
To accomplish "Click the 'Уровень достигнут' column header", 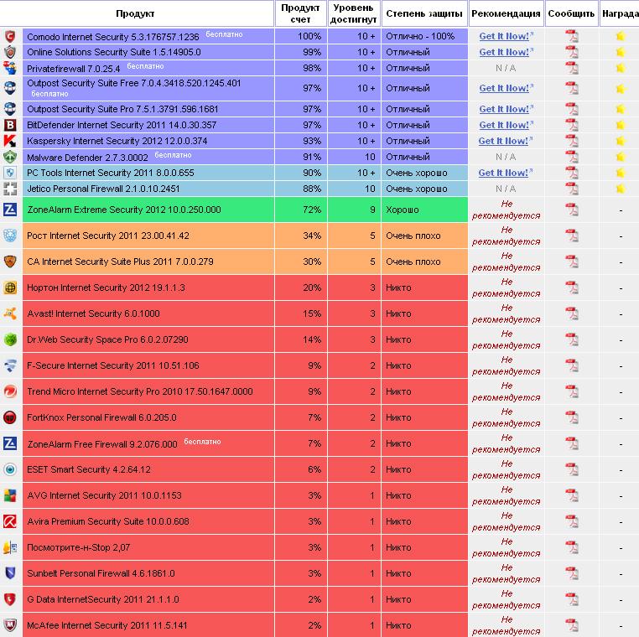I will [x=353, y=13].
